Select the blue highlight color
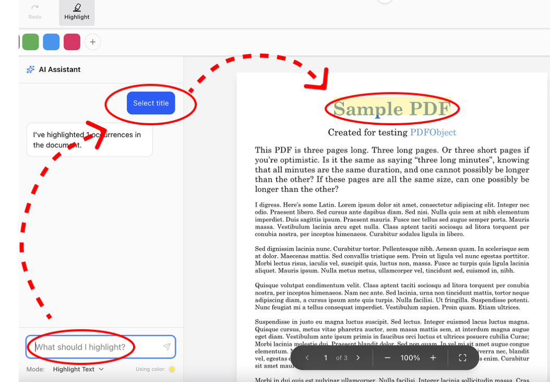 (x=51, y=42)
